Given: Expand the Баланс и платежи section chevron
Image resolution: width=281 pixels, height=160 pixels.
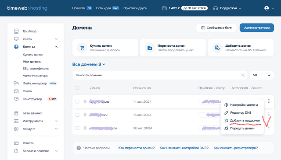Looking at the screenshot, I should tap(56, 151).
